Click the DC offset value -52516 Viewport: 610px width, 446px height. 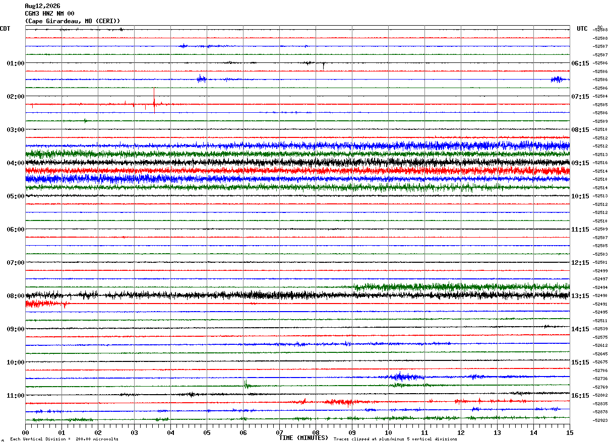coord(600,163)
